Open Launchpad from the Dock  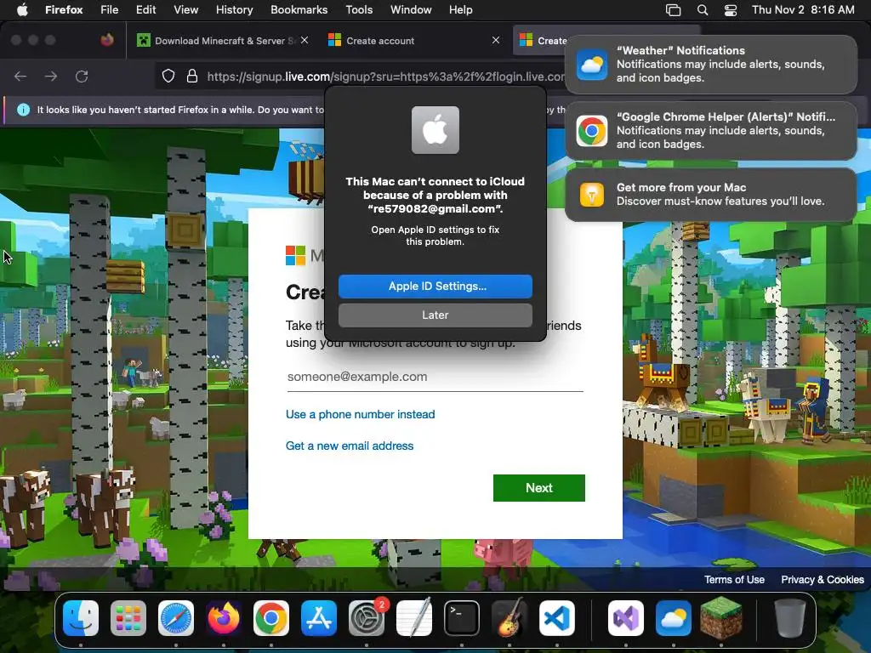coord(128,618)
